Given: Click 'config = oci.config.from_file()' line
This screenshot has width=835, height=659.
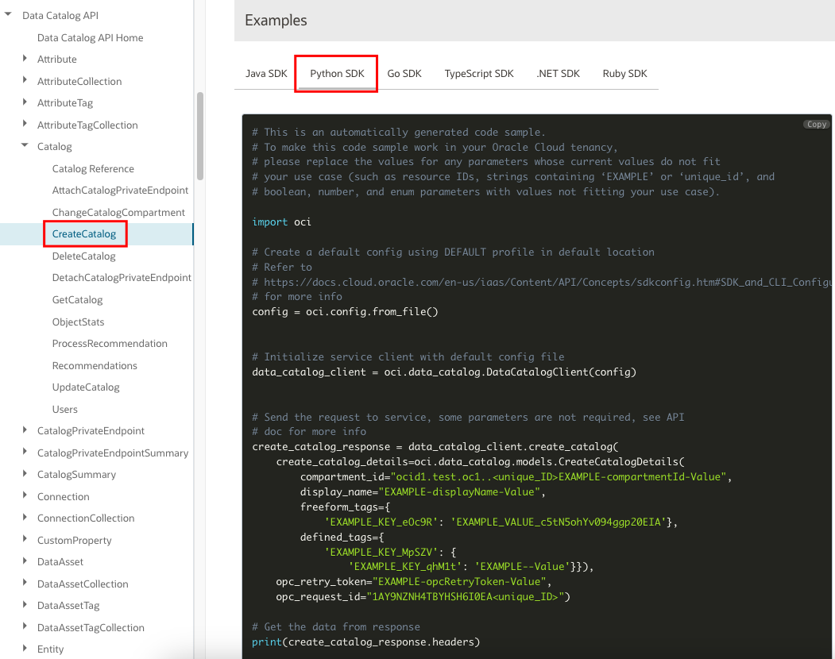Looking at the screenshot, I should tap(345, 311).
